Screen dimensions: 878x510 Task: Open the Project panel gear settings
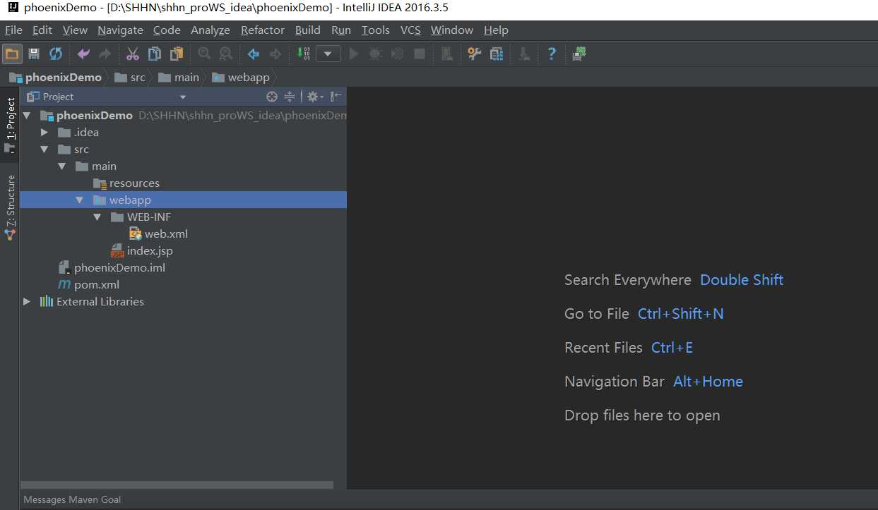coord(314,97)
